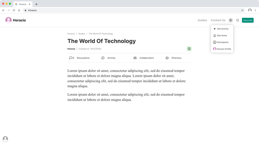This screenshot has width=259, height=144.
Task: Open the Contact Us navigation link
Action: tap(218, 20)
